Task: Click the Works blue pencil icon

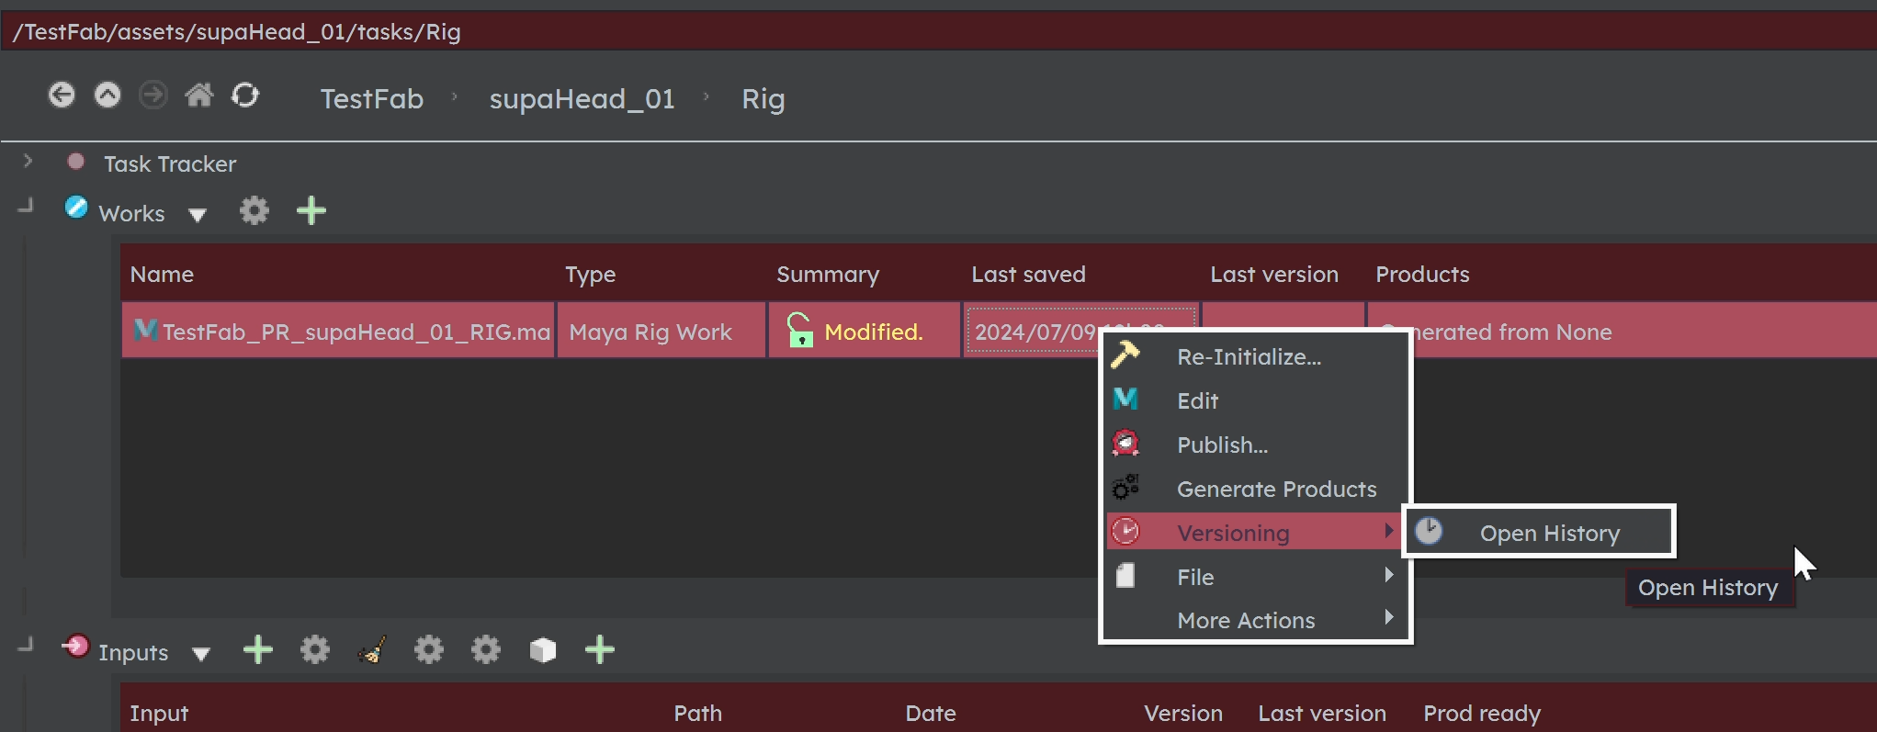Action: tap(76, 208)
